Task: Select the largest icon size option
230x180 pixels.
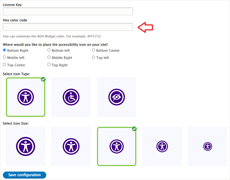Action: pyautogui.click(x=25, y=146)
